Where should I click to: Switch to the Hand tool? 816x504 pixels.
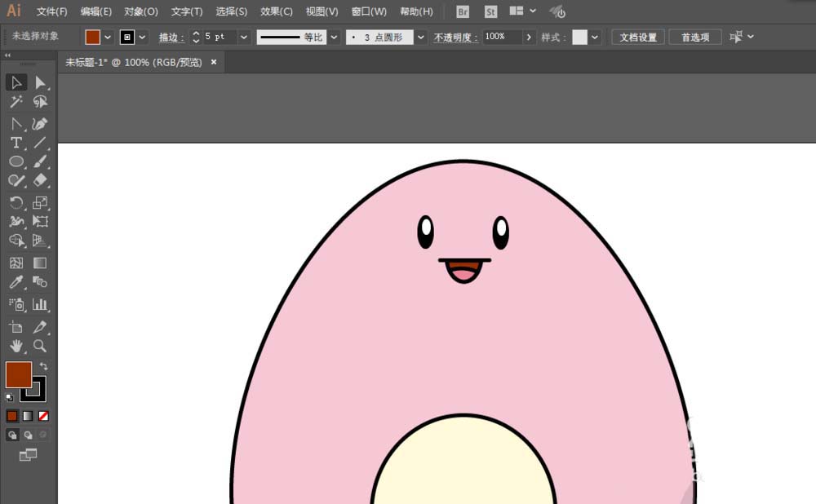click(x=16, y=346)
